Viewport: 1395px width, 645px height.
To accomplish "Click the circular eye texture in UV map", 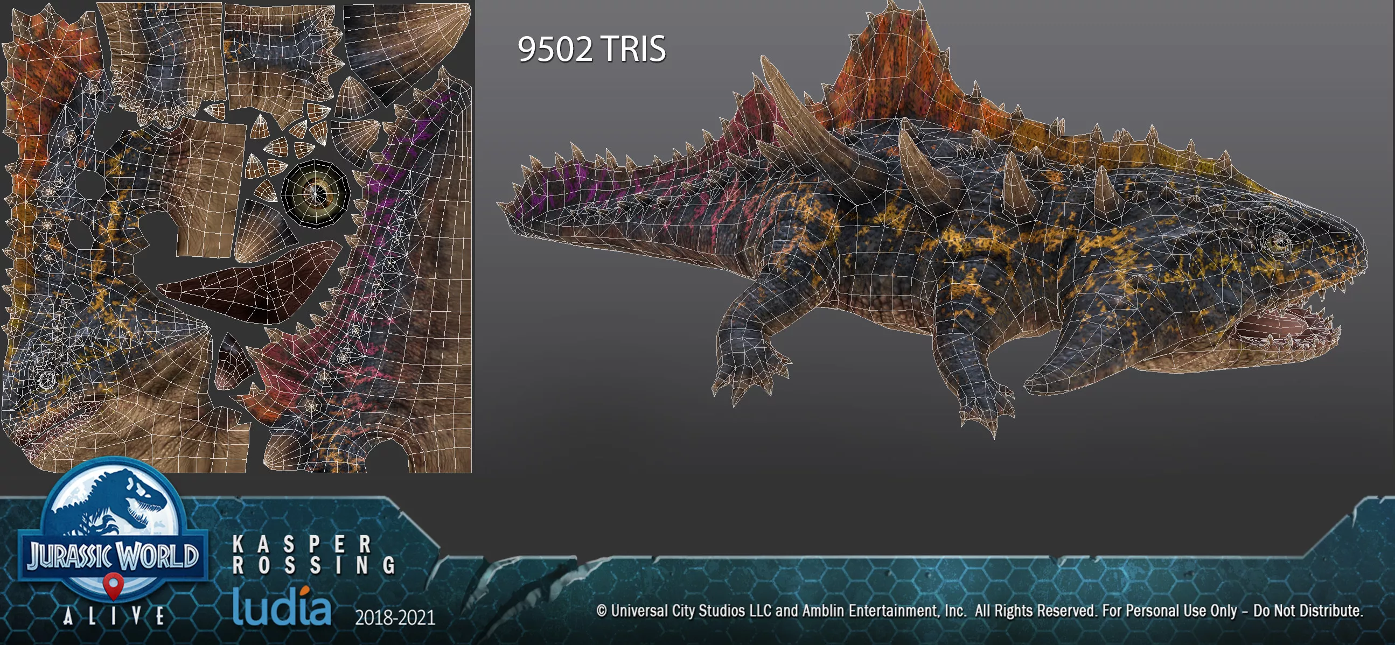I will (316, 193).
